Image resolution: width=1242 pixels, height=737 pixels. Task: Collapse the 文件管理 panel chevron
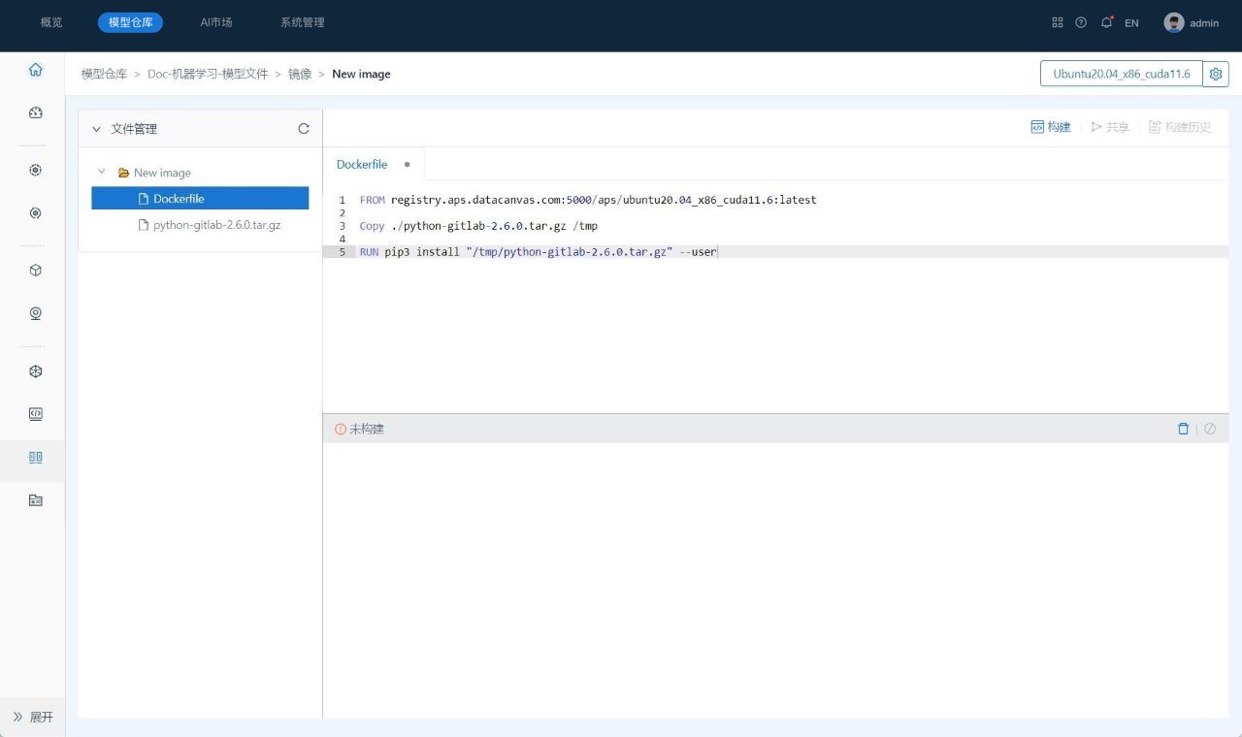tap(96, 129)
